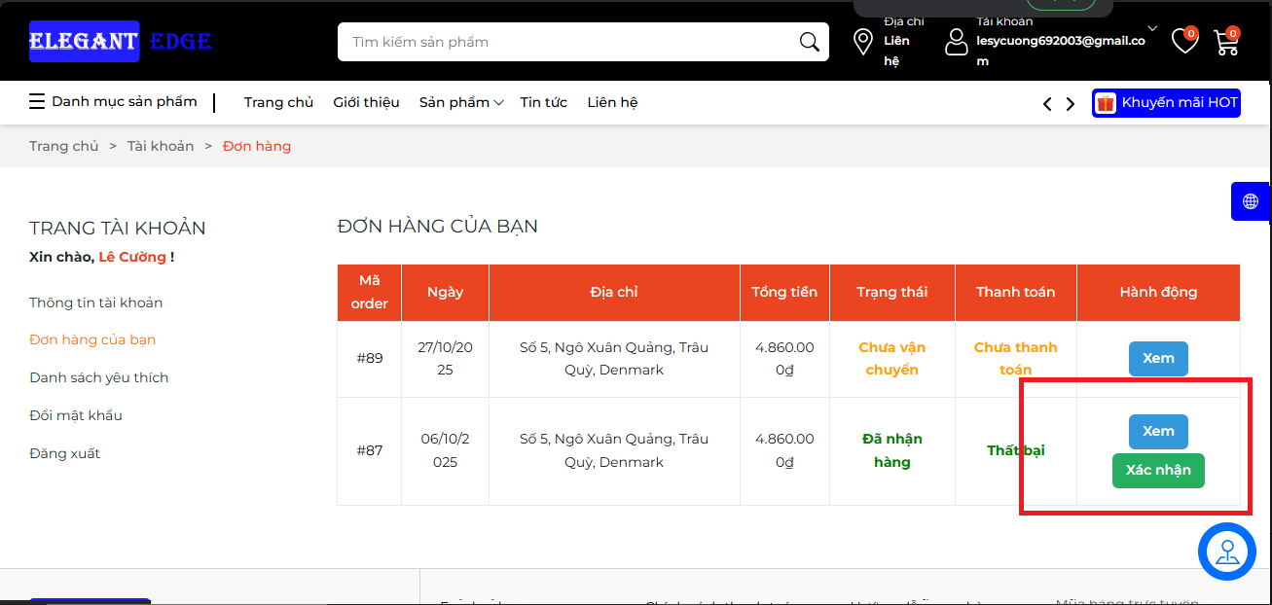Click the next promotion arrow

coord(1071,104)
